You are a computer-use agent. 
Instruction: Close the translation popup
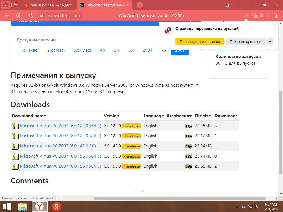pos(275,25)
